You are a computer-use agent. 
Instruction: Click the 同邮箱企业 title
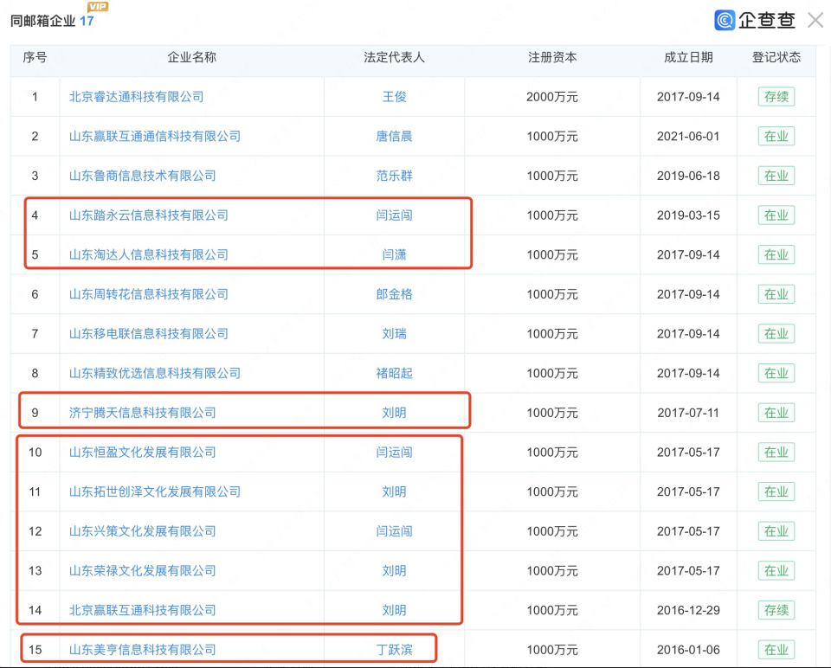click(43, 21)
